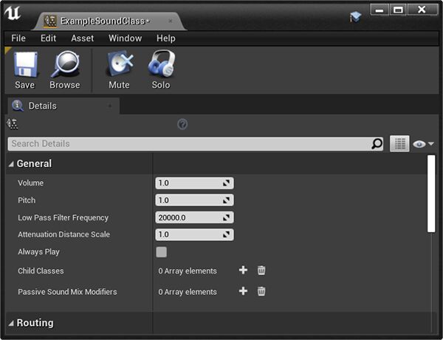Browse to asset in Content Browser

(65, 70)
